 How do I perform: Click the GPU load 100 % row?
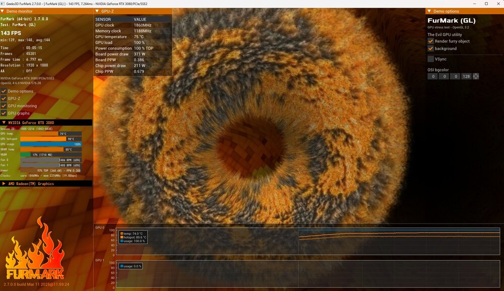[x=133, y=42]
